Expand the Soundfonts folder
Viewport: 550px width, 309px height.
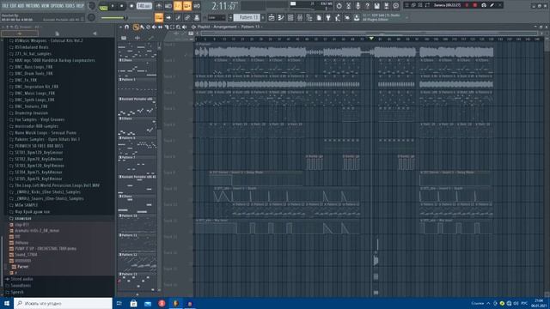(21, 286)
